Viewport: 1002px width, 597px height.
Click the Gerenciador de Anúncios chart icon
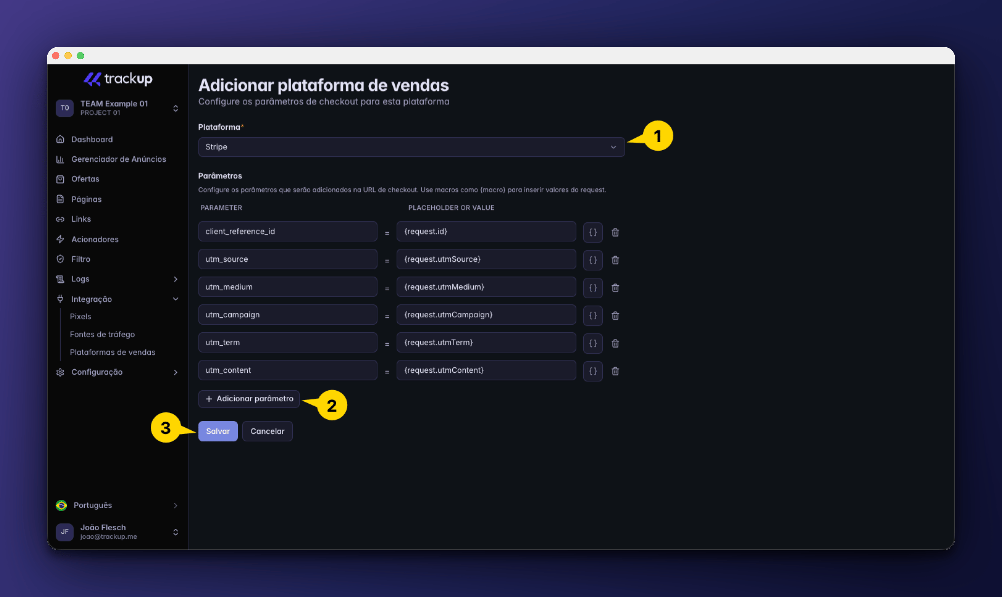coord(61,159)
